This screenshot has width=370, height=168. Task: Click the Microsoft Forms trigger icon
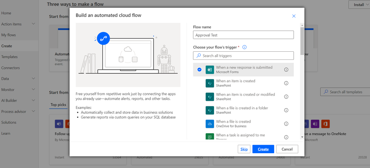(210, 70)
